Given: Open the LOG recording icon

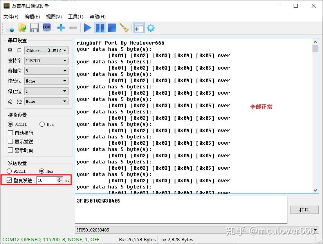Looking at the screenshot, I should 47,27.
